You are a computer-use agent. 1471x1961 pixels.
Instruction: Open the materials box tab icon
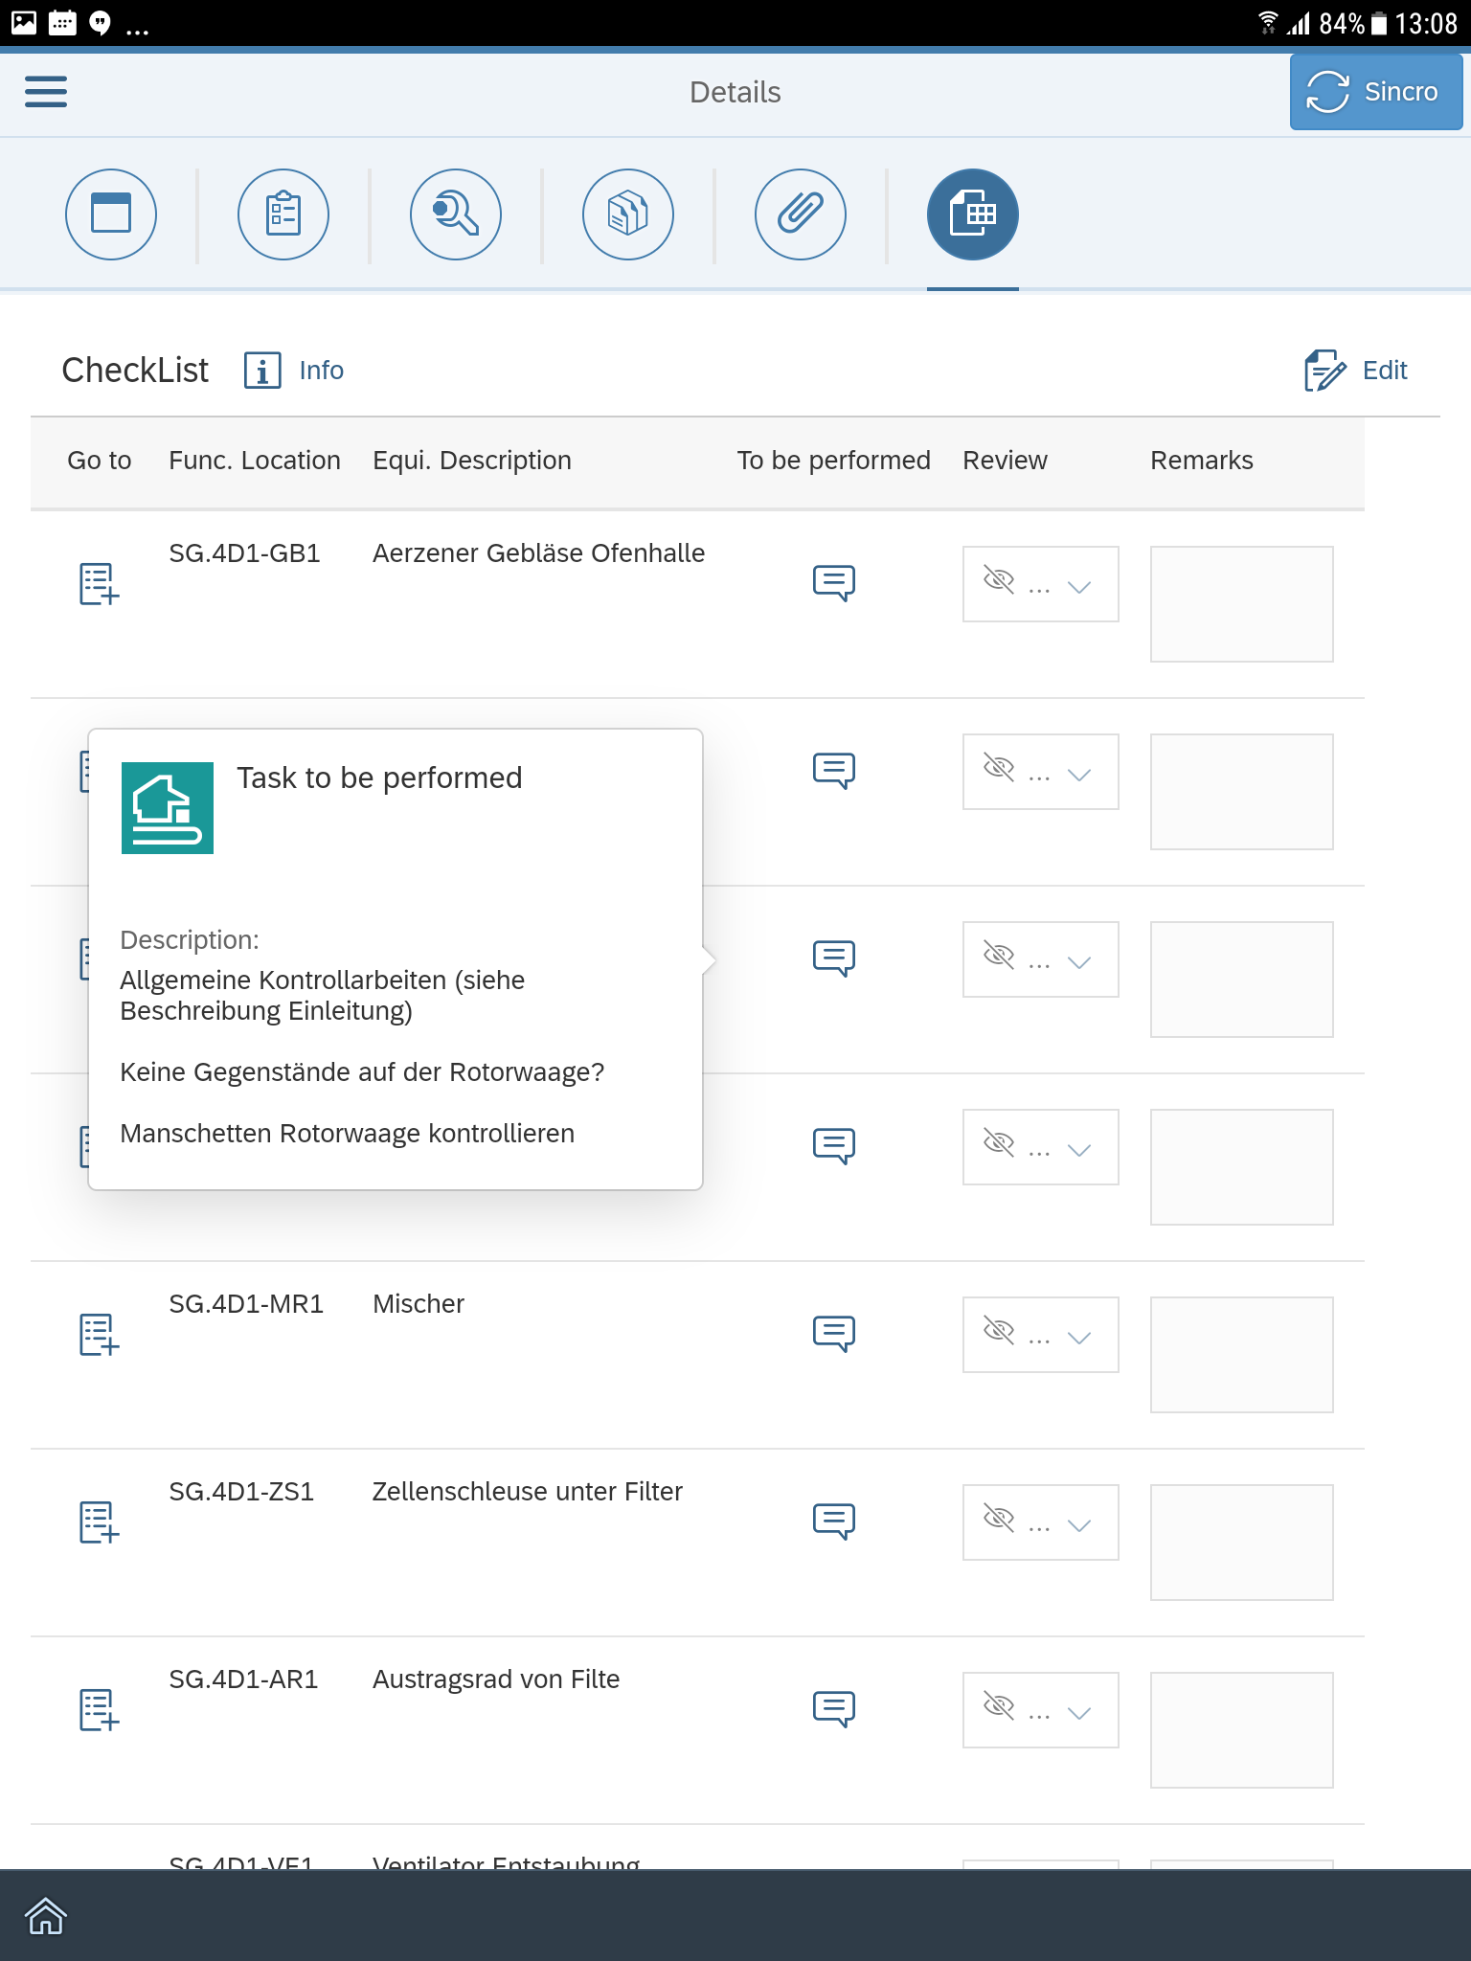(x=628, y=214)
